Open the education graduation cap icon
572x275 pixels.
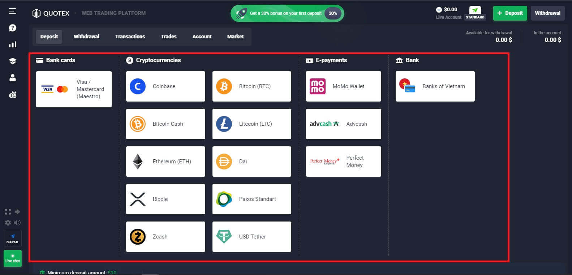click(13, 61)
